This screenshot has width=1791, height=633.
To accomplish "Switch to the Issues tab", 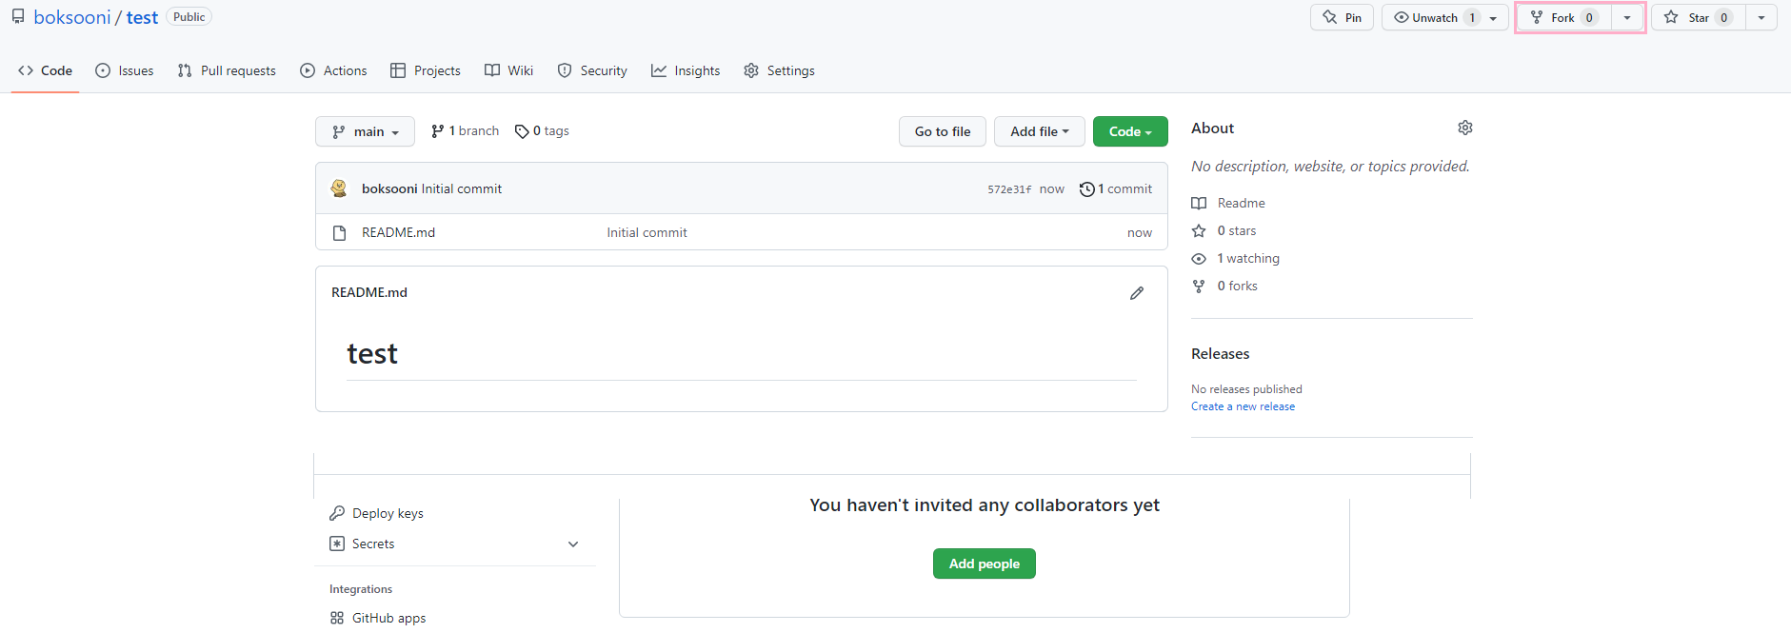I will point(125,70).
